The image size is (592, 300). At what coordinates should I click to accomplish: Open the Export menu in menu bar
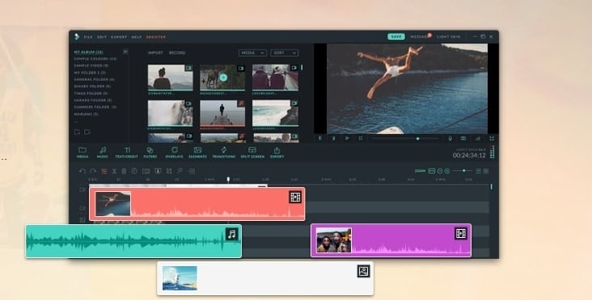pyautogui.click(x=119, y=37)
